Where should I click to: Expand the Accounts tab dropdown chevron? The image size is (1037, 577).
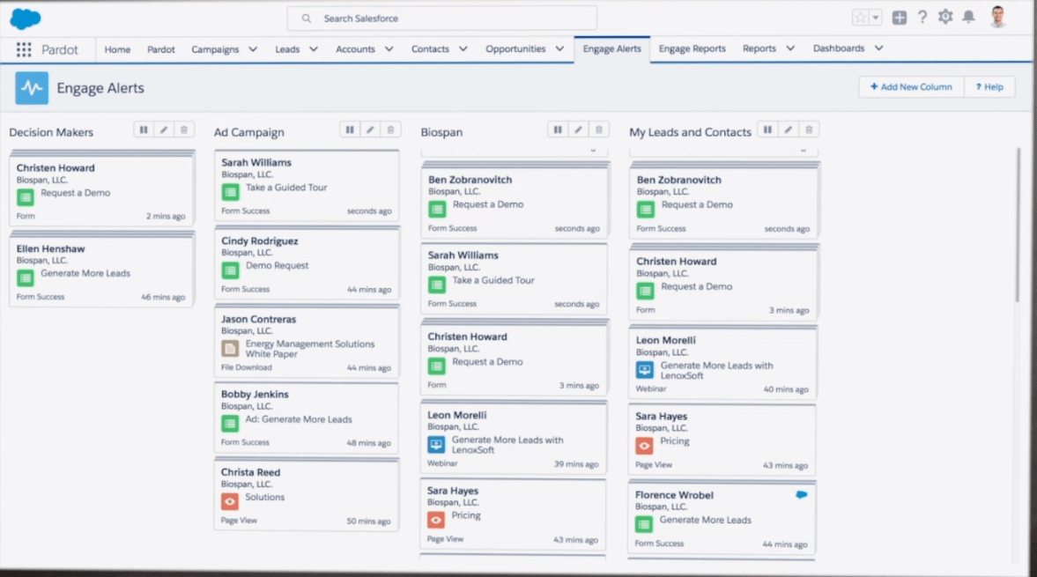389,49
